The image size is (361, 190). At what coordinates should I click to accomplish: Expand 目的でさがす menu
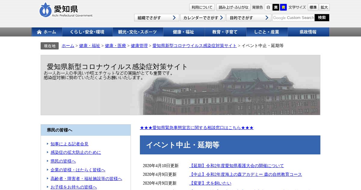[249, 18]
